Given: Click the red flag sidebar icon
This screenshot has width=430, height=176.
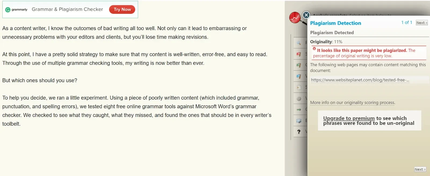Looking at the screenshot, I should (299, 54).
